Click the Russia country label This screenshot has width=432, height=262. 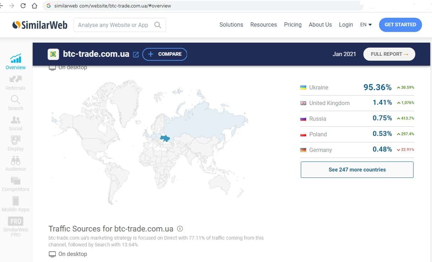coord(318,119)
